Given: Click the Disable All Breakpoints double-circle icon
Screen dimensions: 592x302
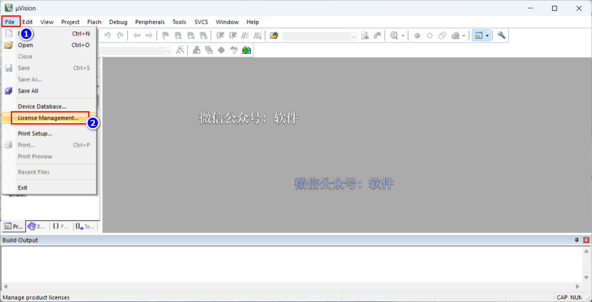Looking at the screenshot, I should (442, 36).
